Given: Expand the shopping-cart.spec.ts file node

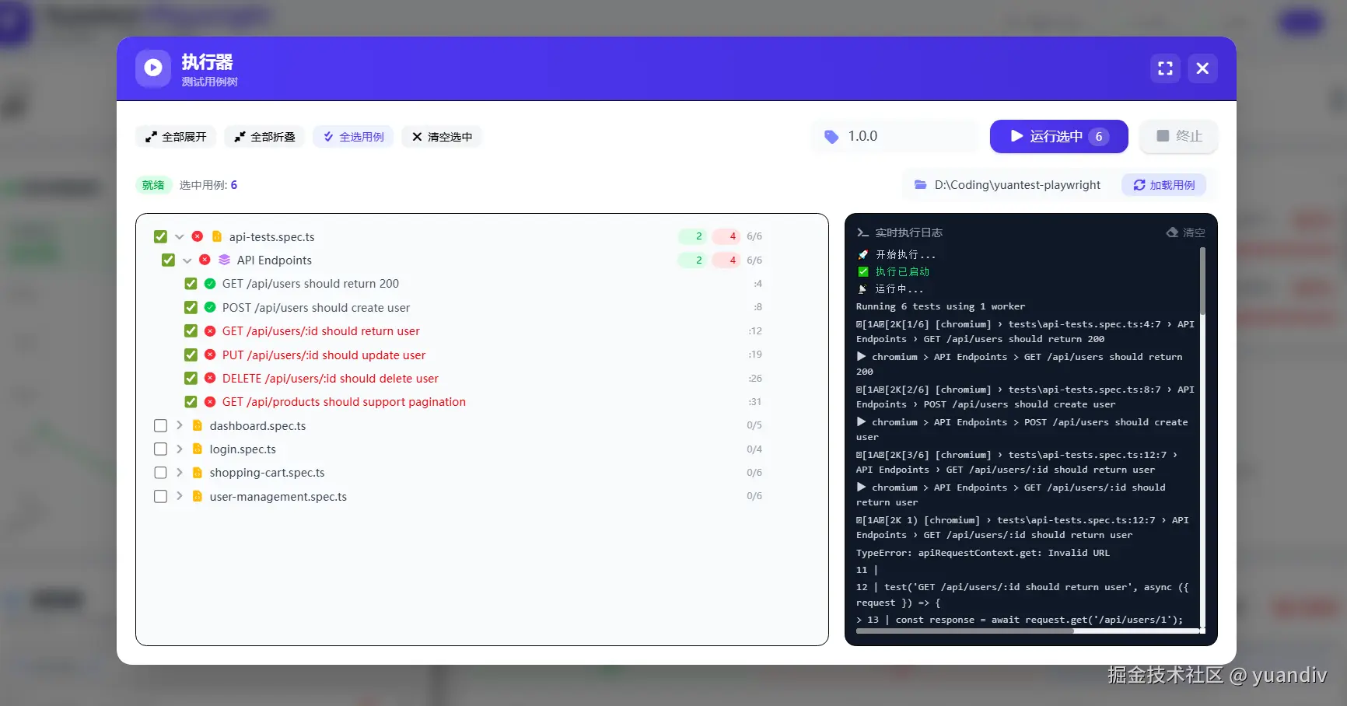Looking at the screenshot, I should pos(180,473).
